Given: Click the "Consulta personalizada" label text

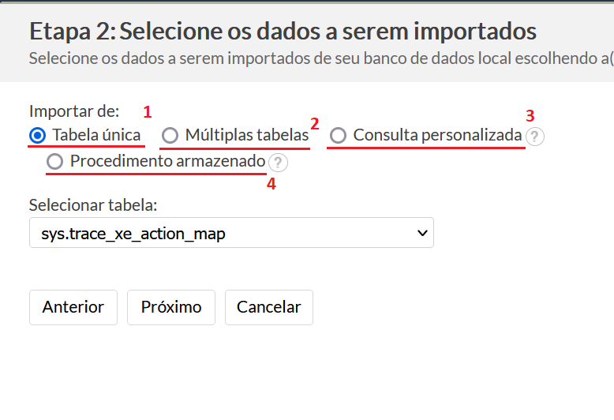Looking at the screenshot, I should point(437,135).
